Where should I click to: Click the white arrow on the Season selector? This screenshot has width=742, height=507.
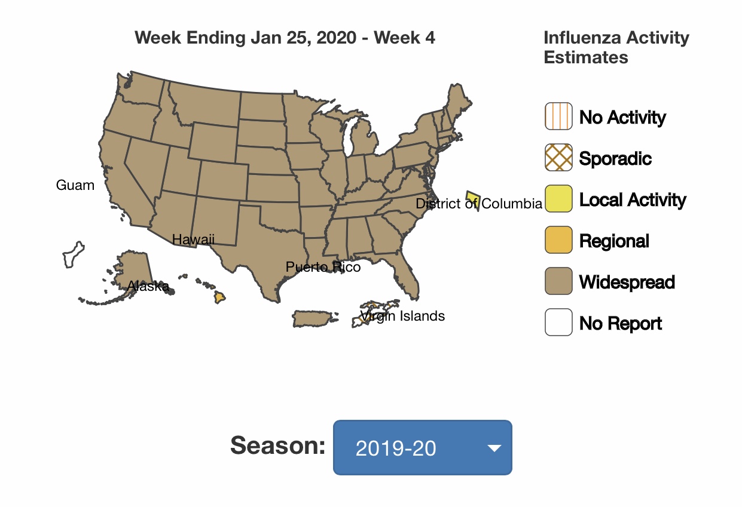(494, 448)
